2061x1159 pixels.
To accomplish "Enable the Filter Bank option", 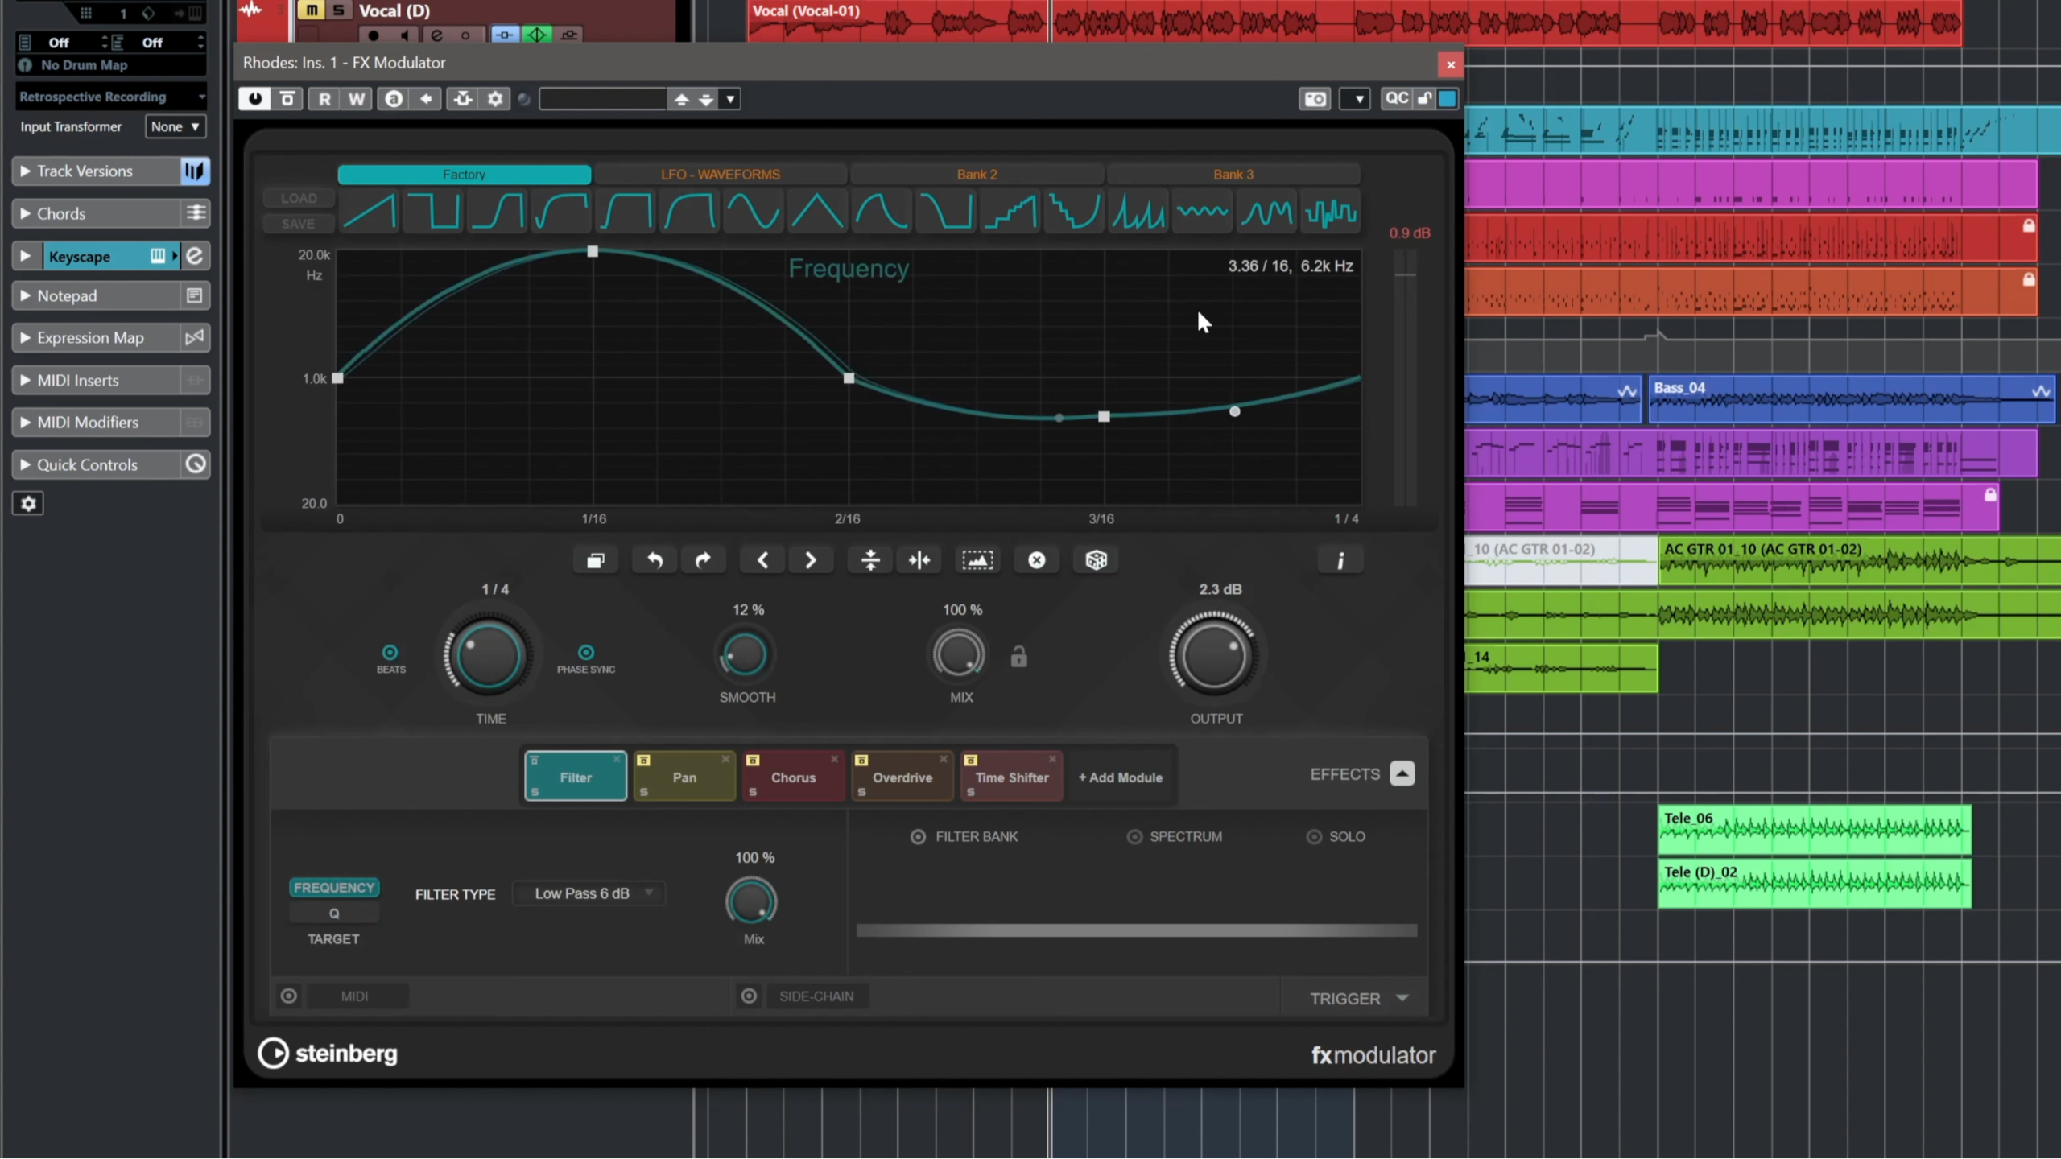I will [918, 837].
